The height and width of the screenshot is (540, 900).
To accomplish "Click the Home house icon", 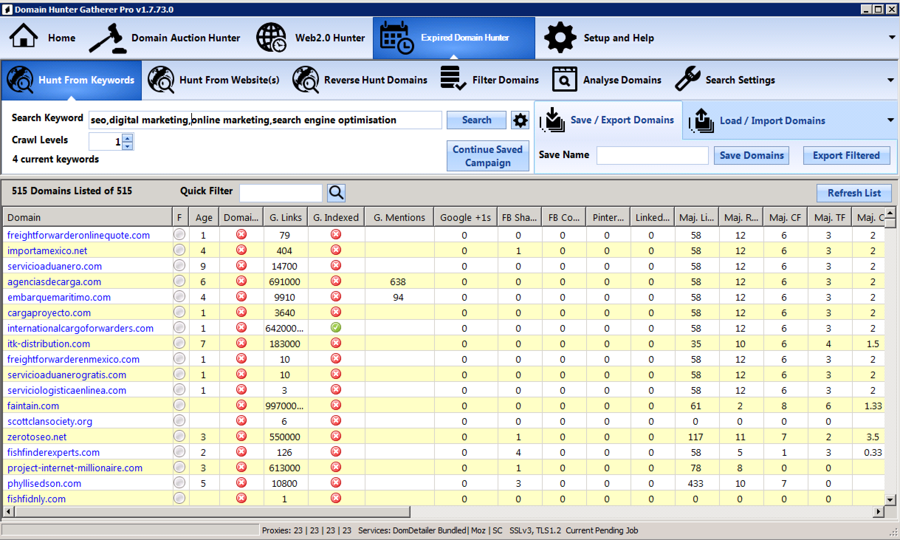I will tap(23, 36).
